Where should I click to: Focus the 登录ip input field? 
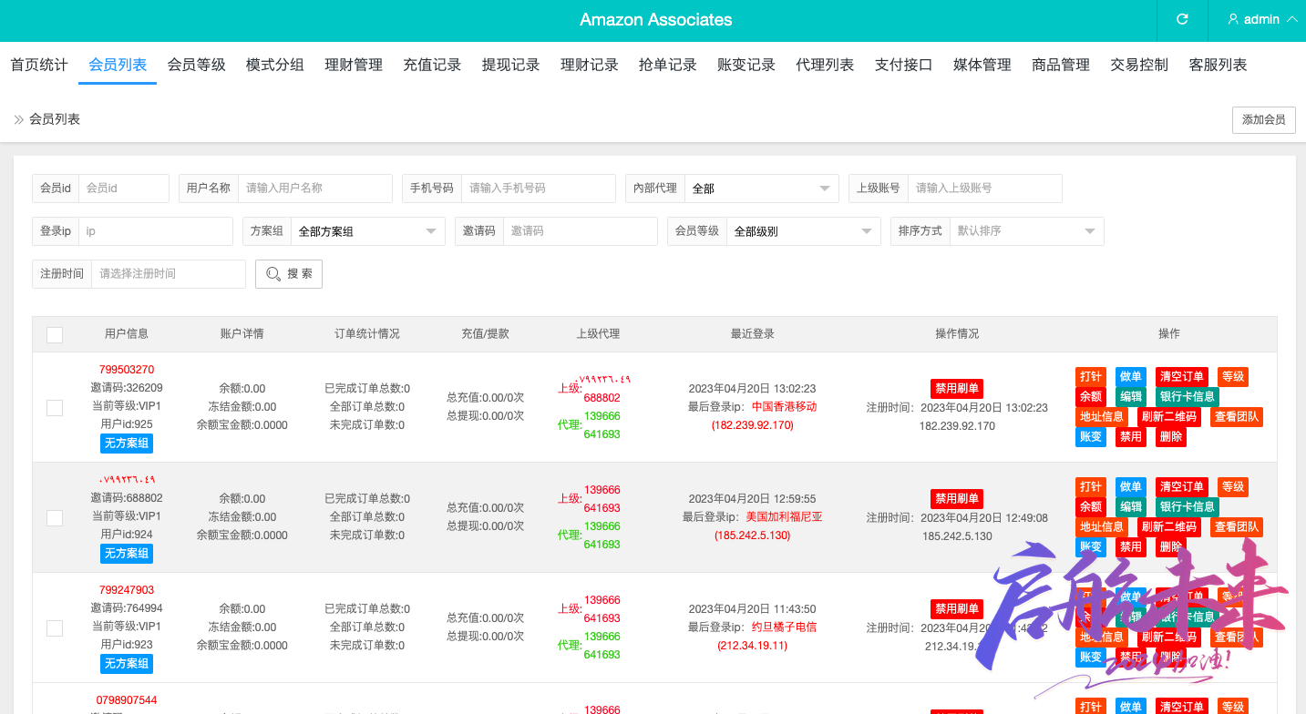[156, 231]
